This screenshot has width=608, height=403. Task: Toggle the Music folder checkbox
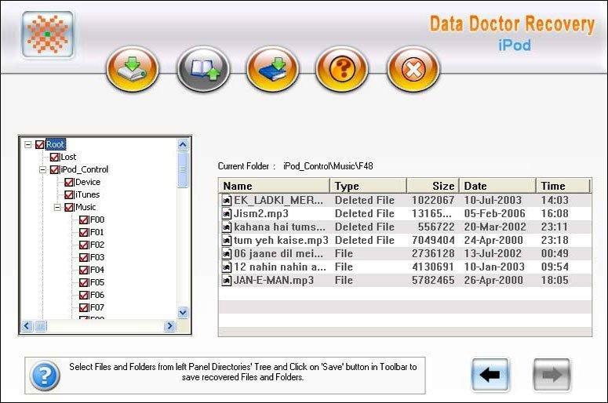pyautogui.click(x=68, y=207)
